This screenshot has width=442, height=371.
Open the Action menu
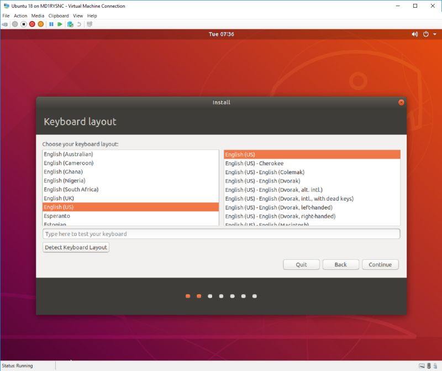point(20,15)
